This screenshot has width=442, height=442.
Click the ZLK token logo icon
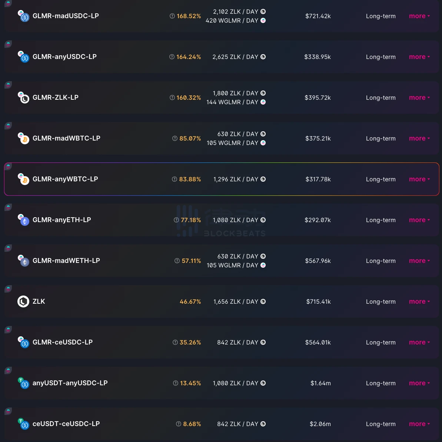coord(23,301)
